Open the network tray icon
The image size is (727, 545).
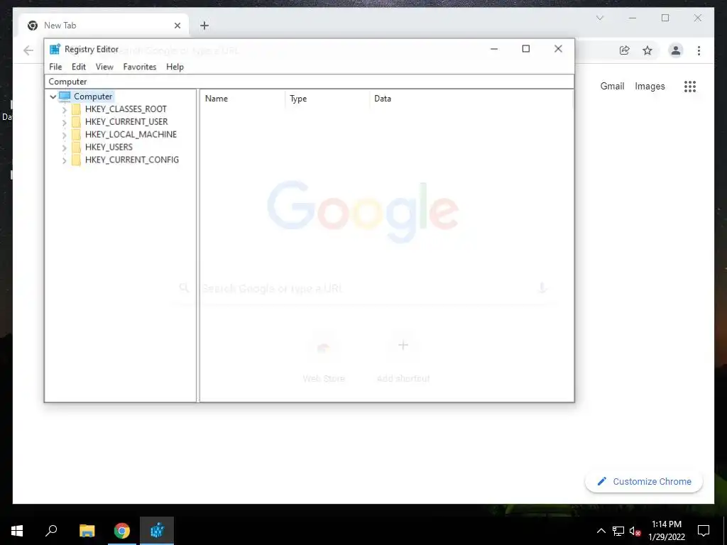618,531
